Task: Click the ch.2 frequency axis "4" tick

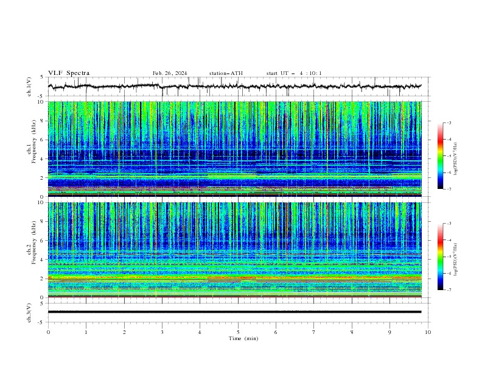Action: [x=43, y=260]
